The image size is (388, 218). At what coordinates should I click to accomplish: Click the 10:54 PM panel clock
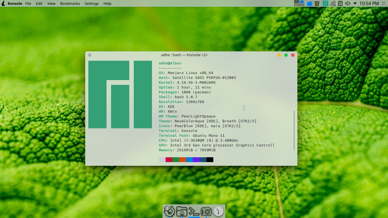(369, 3)
